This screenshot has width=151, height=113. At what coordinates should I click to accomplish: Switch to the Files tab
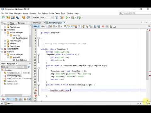[12, 23]
